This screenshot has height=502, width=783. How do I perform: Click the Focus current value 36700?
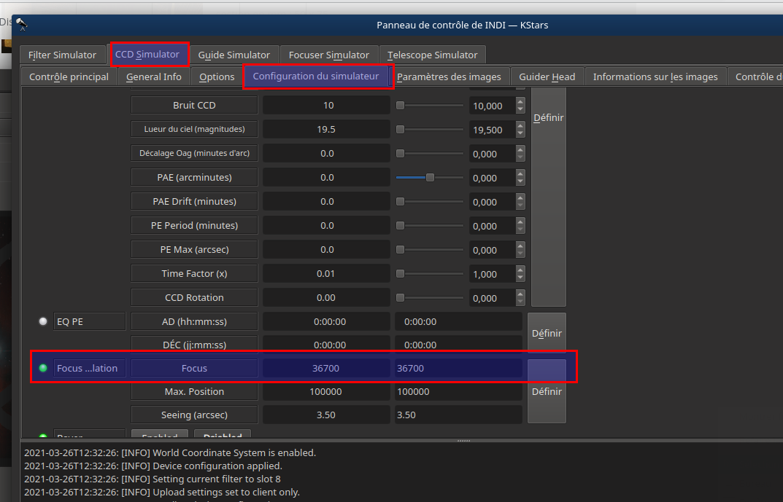pyautogui.click(x=326, y=368)
